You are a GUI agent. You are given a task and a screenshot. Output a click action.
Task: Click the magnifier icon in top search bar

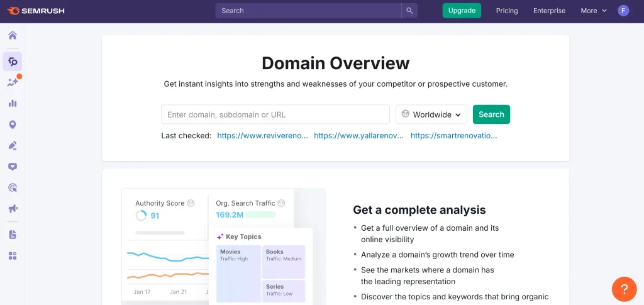[409, 11]
